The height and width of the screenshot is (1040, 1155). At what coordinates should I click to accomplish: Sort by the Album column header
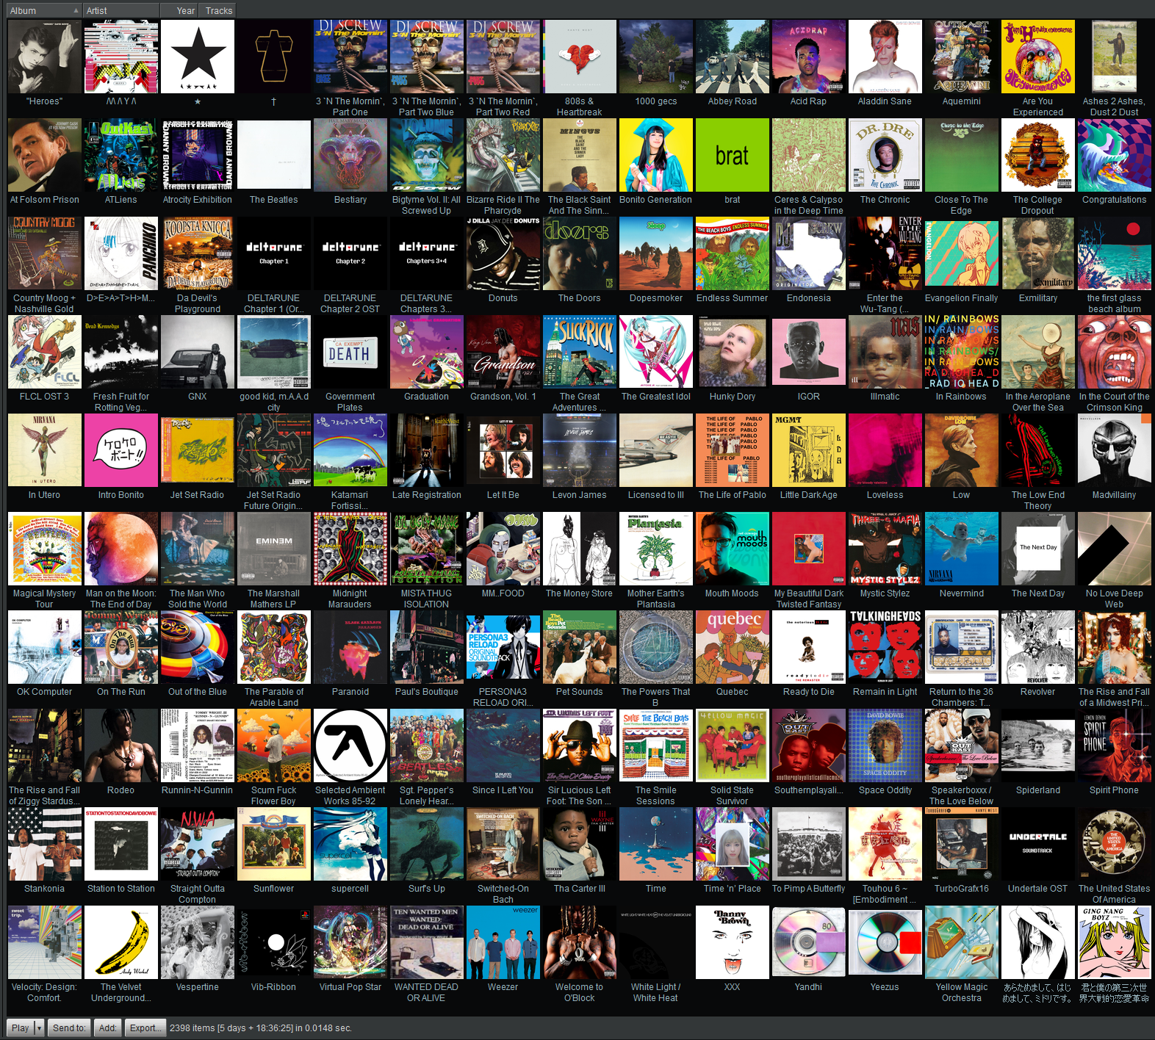pyautogui.click(x=44, y=10)
